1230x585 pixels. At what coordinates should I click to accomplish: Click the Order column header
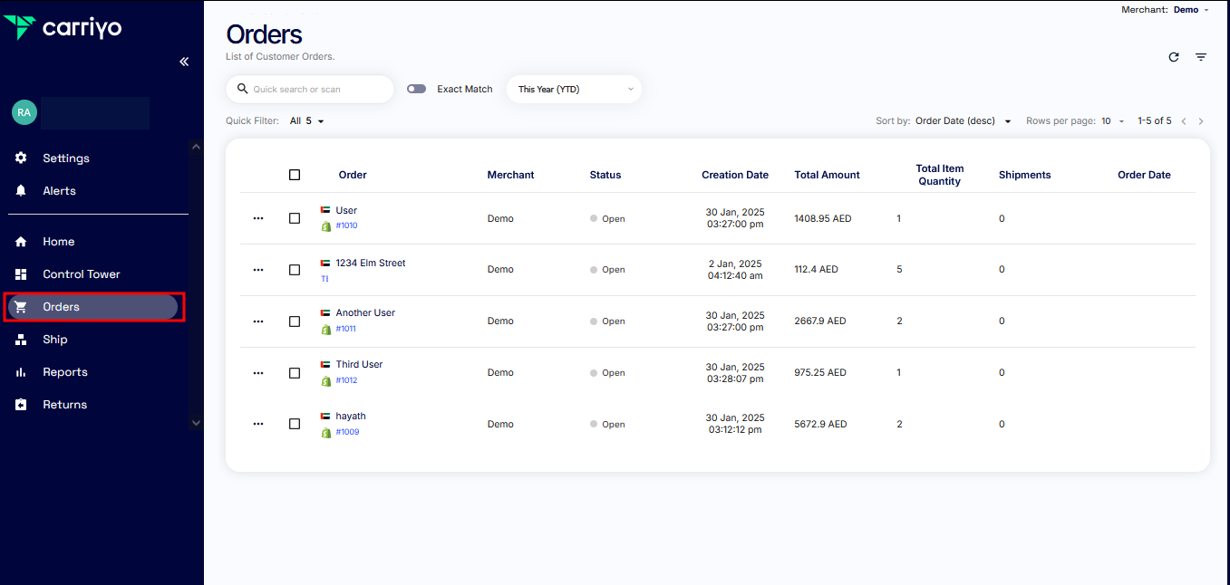coord(353,175)
